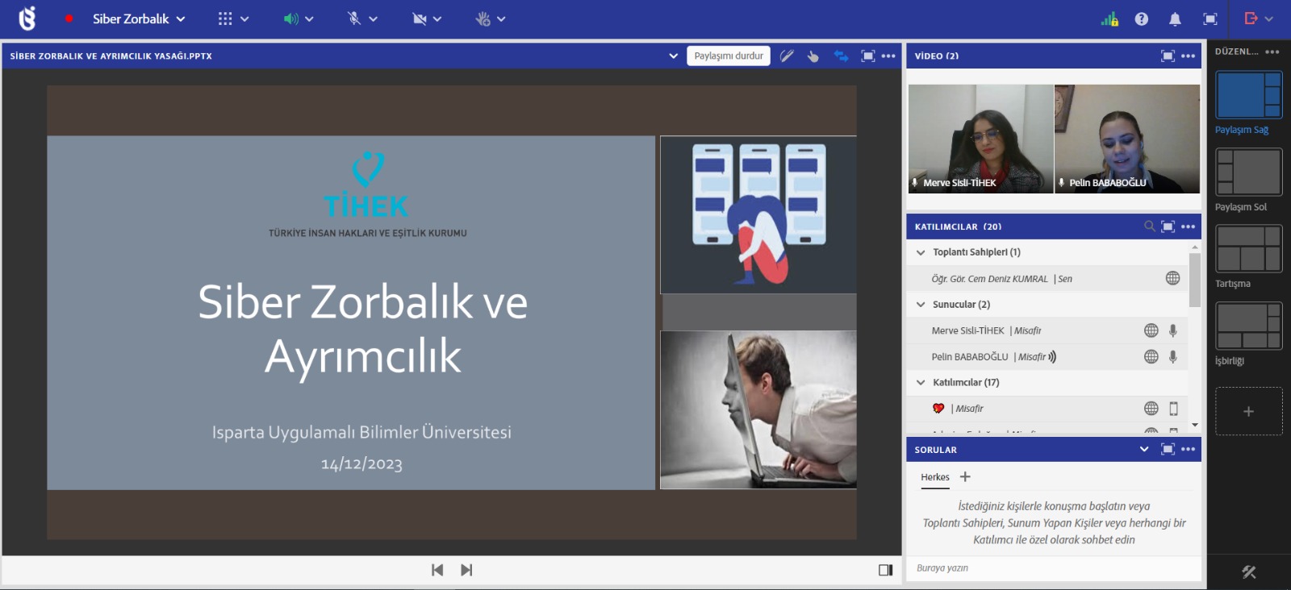The width and height of the screenshot is (1291, 590).
Task: Open share pod options menu
Action: pyautogui.click(x=888, y=56)
